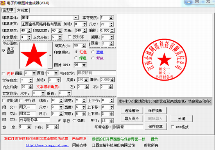Click the 选择模板 button
Screen dimensions: 215x150
(132, 111)
